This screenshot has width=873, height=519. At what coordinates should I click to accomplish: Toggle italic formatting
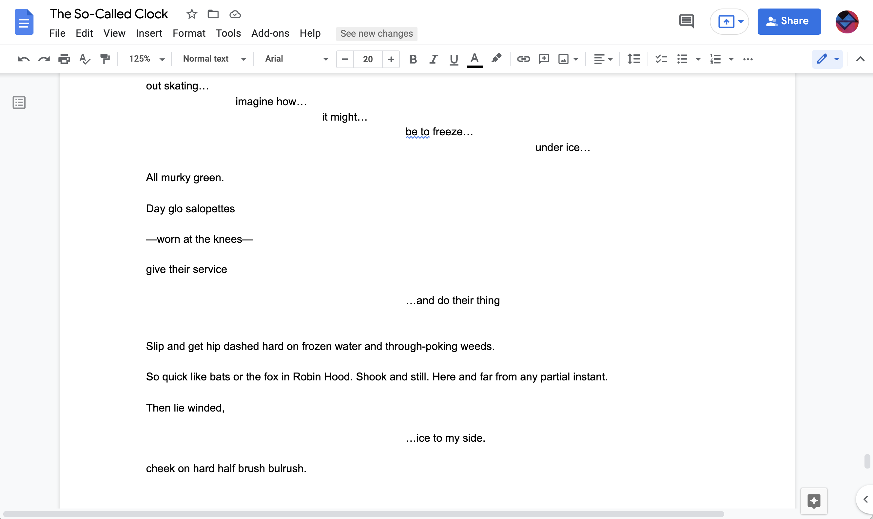click(x=434, y=59)
